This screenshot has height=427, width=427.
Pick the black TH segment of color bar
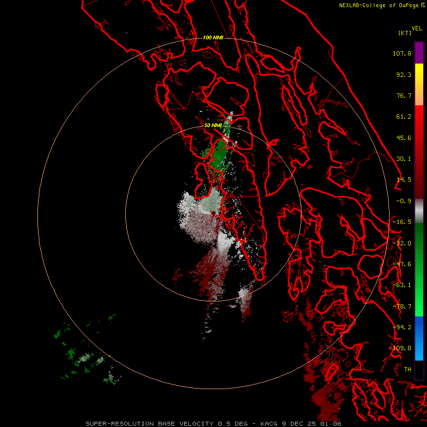click(419, 370)
